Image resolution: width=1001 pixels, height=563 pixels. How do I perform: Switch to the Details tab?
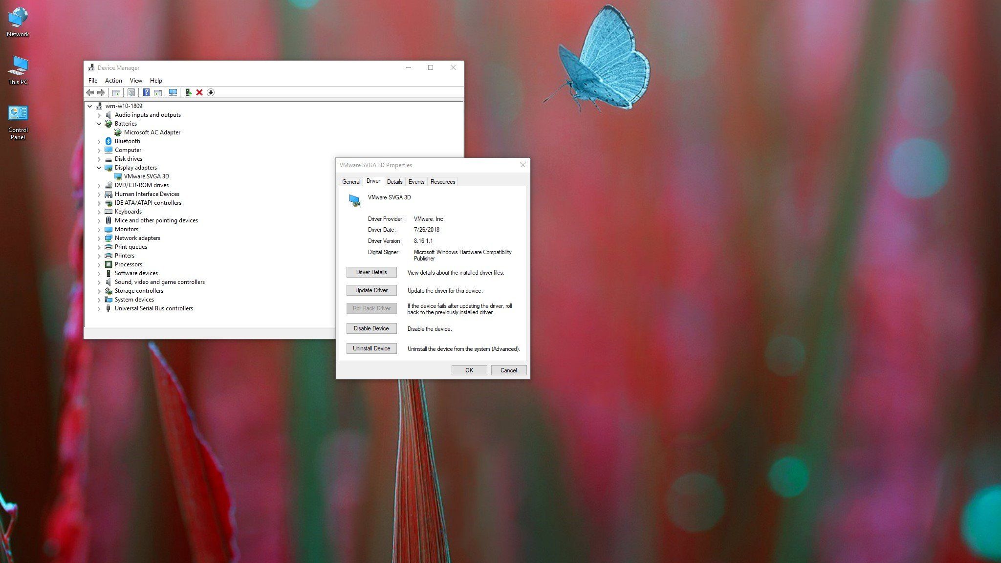click(x=394, y=182)
